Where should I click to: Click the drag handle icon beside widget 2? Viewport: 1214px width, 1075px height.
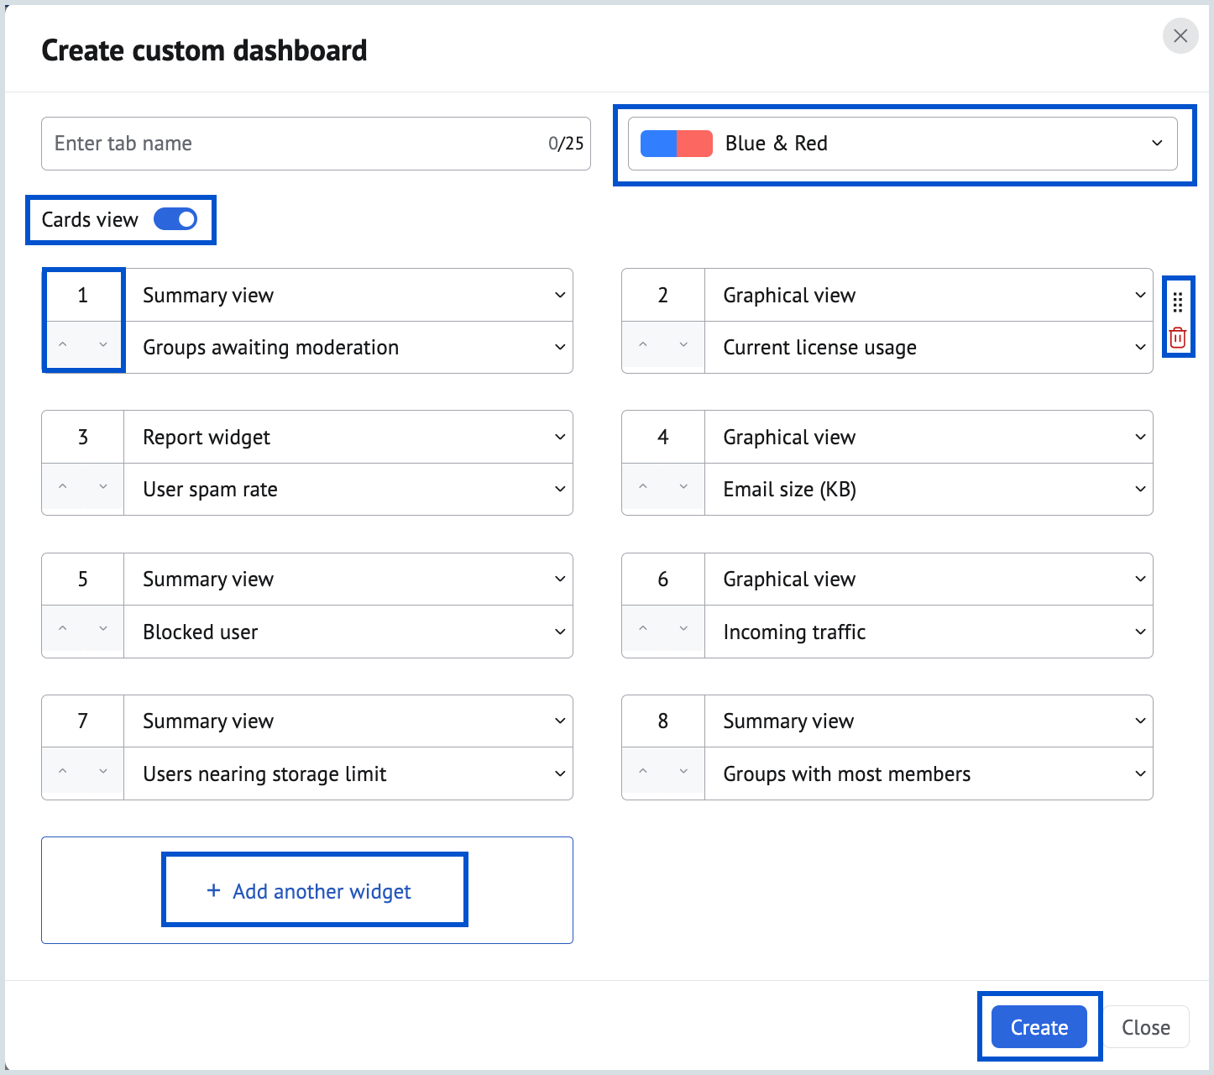click(x=1179, y=302)
